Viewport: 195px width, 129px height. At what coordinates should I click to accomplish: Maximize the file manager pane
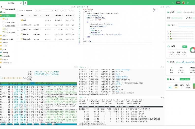[x=72, y=7]
